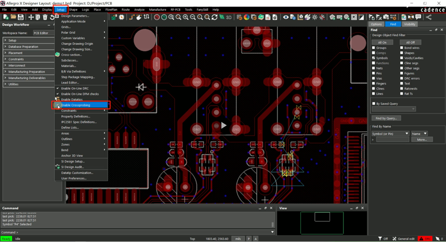Switch to the Options tab
The height and width of the screenshot is (242, 446).
pos(376,24)
